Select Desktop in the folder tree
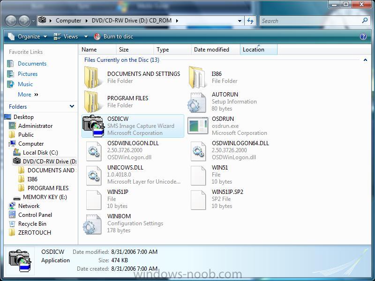Viewport: 375px width, 281px height. [x=23, y=117]
